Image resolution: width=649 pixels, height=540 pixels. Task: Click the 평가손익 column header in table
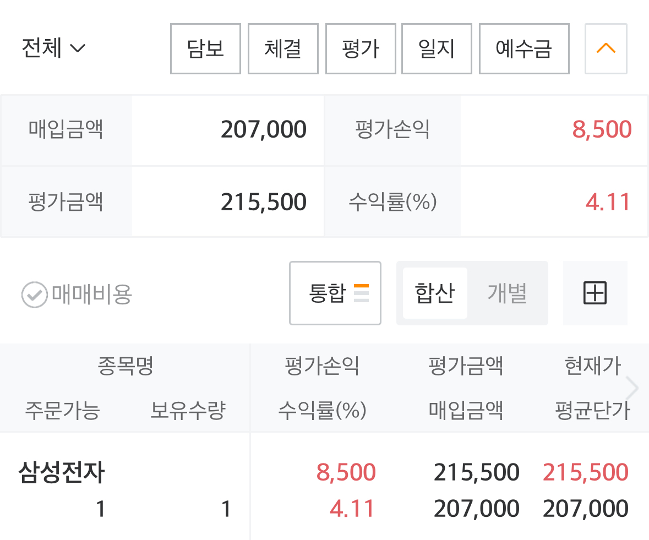[322, 366]
